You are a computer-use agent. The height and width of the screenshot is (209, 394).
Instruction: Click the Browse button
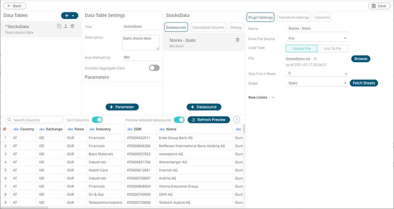tap(360, 59)
